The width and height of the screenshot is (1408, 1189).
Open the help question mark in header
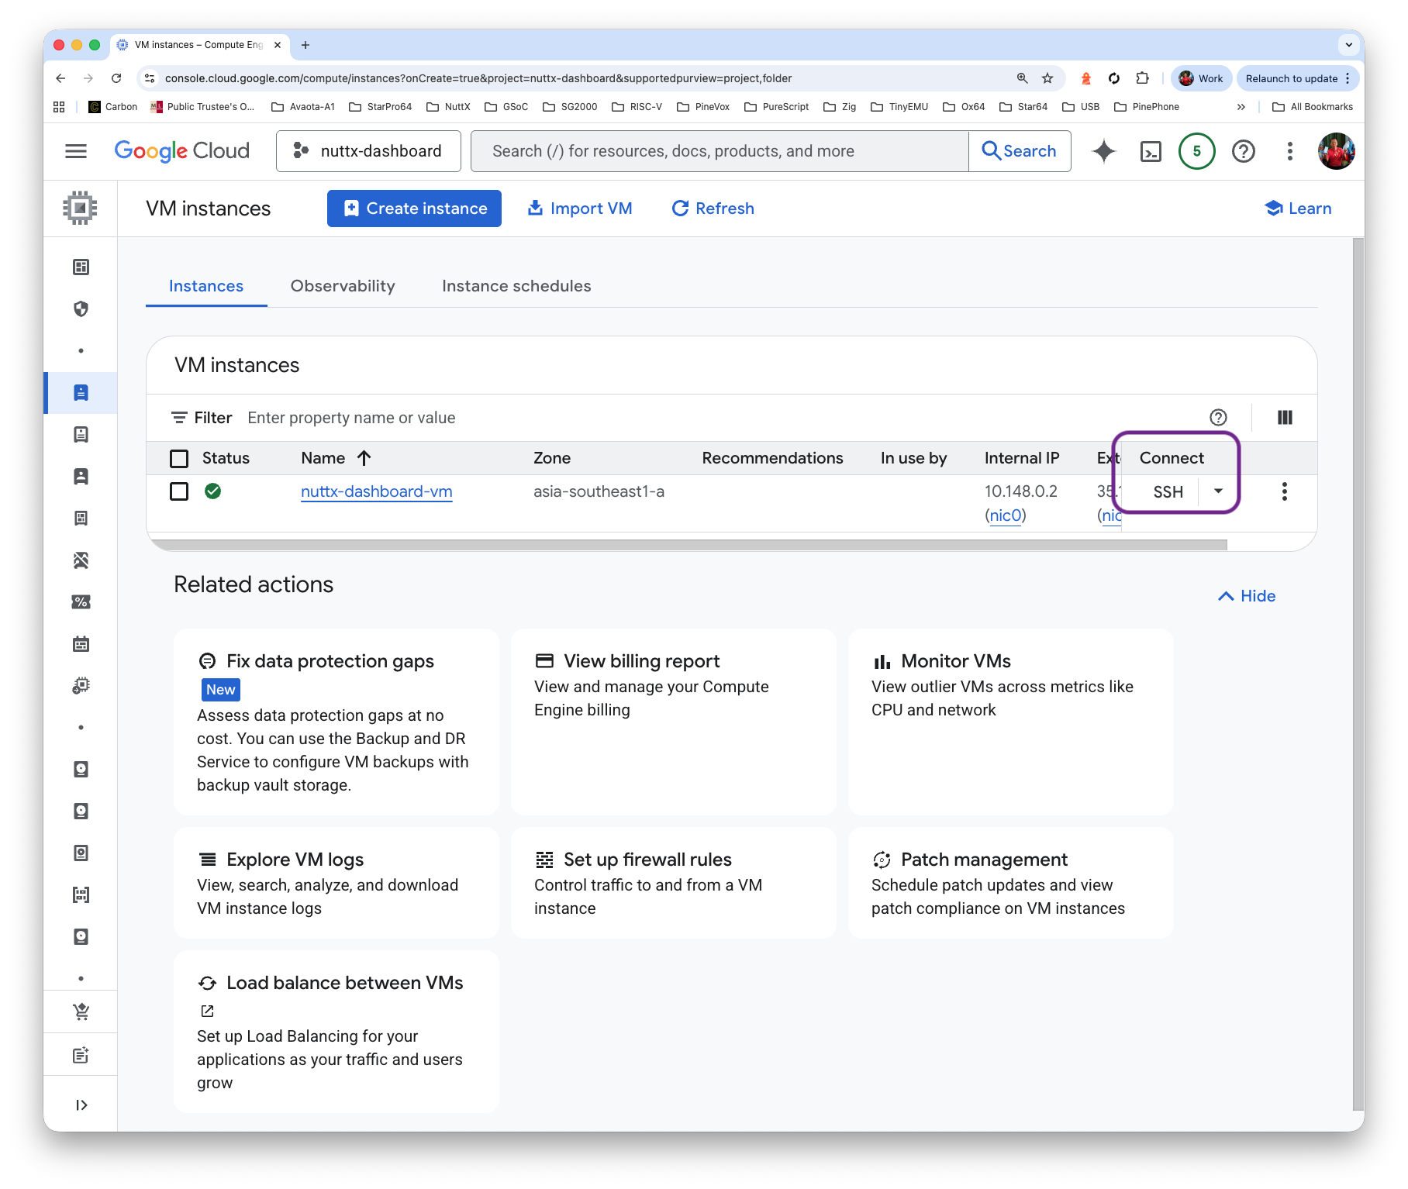click(1243, 151)
